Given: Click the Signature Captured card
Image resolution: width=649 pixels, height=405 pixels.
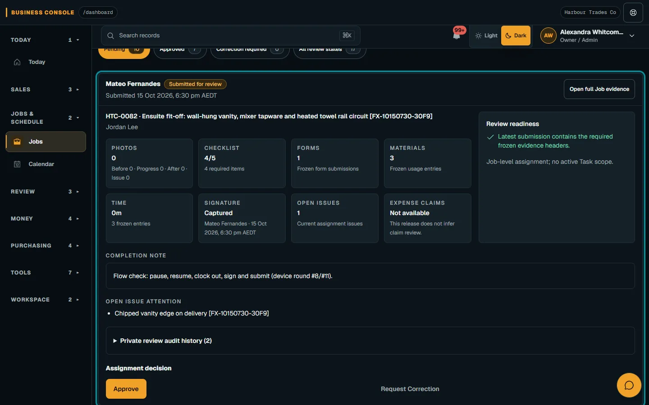Looking at the screenshot, I should (242, 218).
